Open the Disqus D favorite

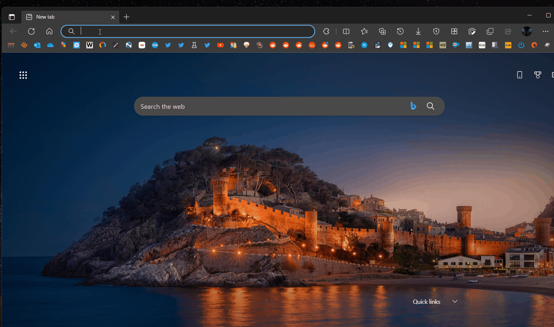point(77,45)
